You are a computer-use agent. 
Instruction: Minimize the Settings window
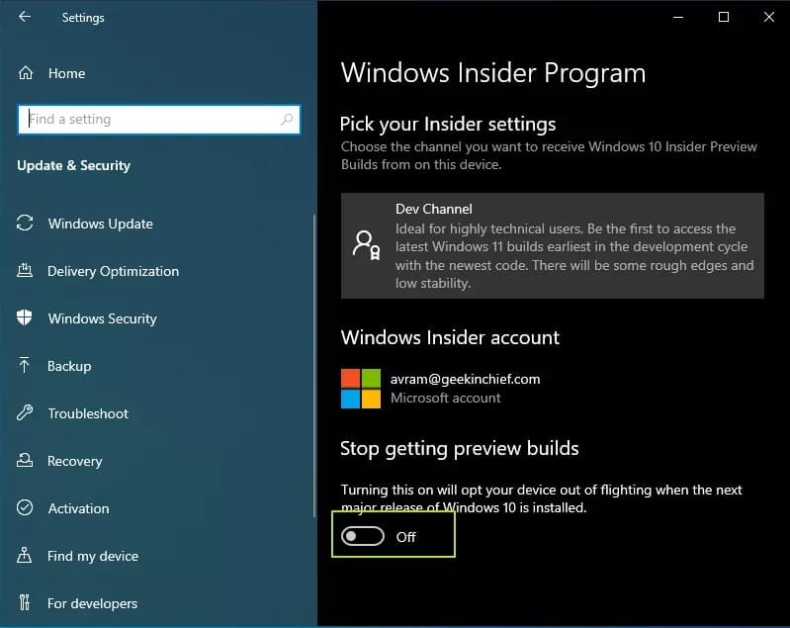[678, 17]
